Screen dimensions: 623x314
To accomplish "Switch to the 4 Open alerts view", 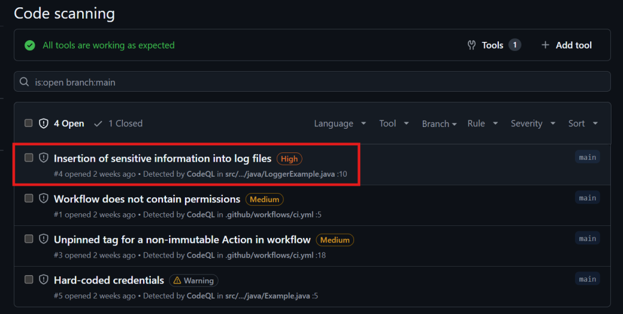I will 69,123.
